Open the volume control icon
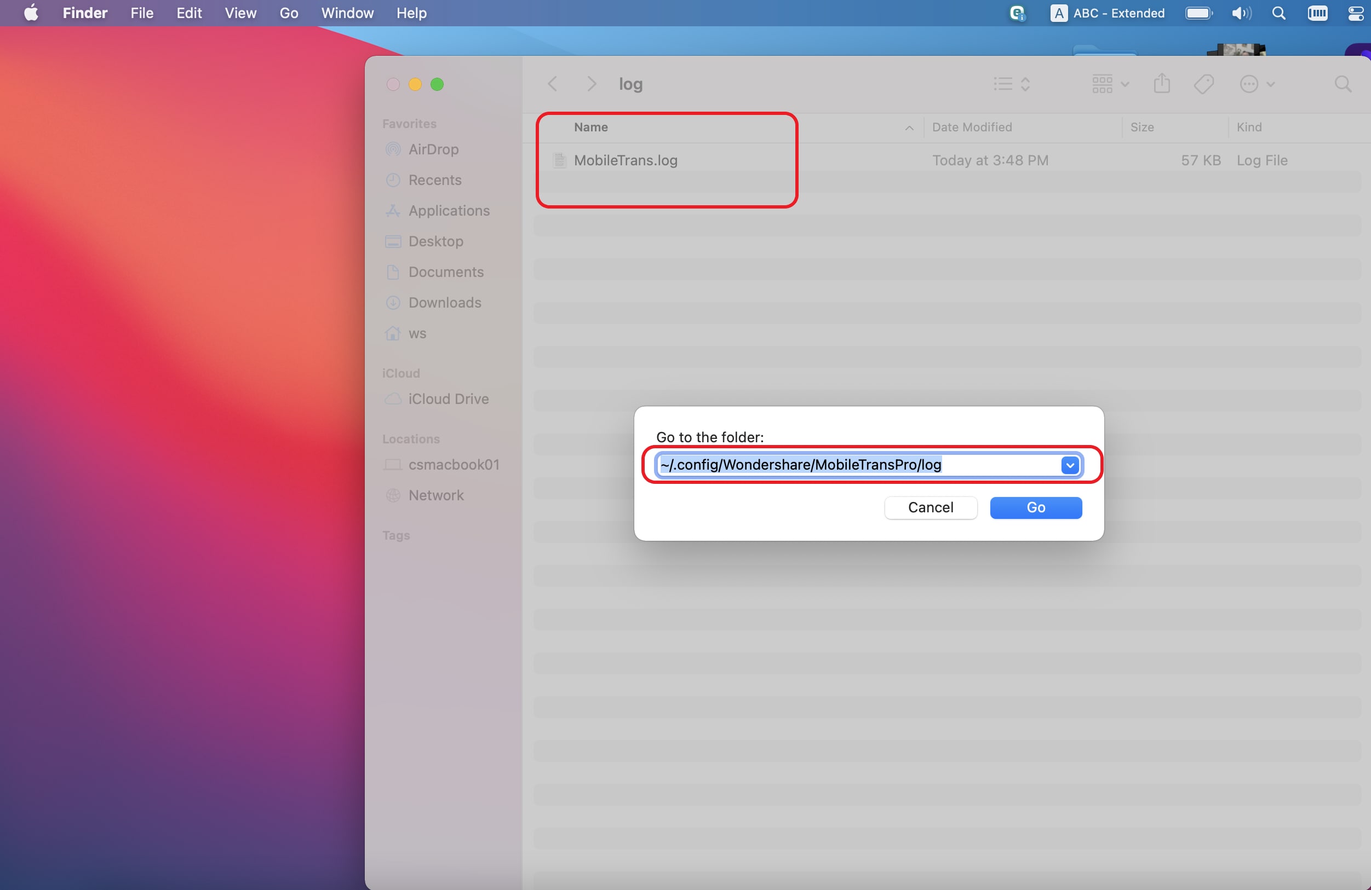 (x=1241, y=13)
